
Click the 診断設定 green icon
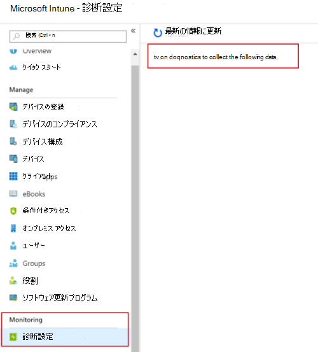[x=13, y=337]
